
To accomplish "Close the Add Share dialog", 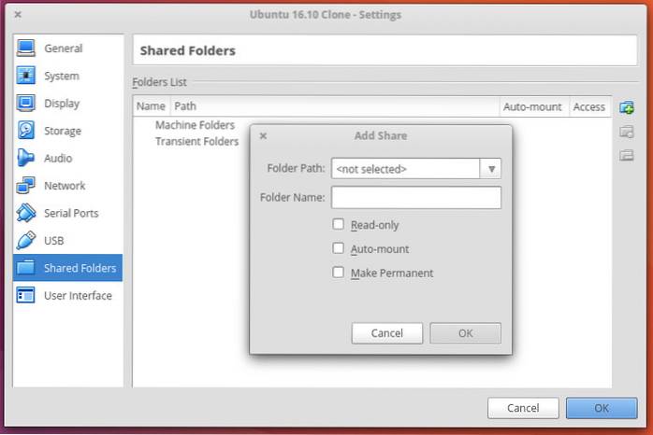I will (263, 135).
